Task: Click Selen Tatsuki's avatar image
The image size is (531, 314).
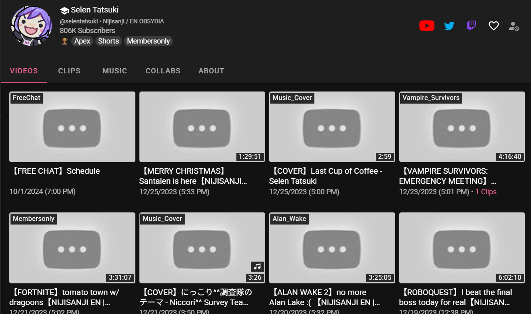Action: 32,26
